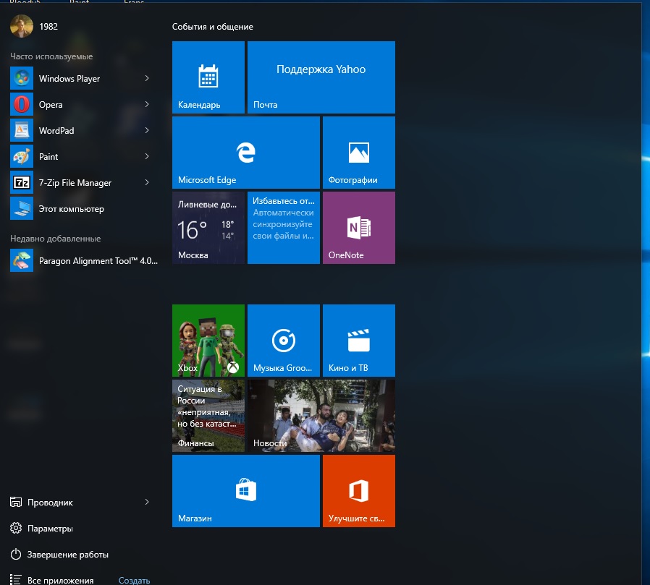Open the Новости news tile
The height and width of the screenshot is (585, 650).
321,416
